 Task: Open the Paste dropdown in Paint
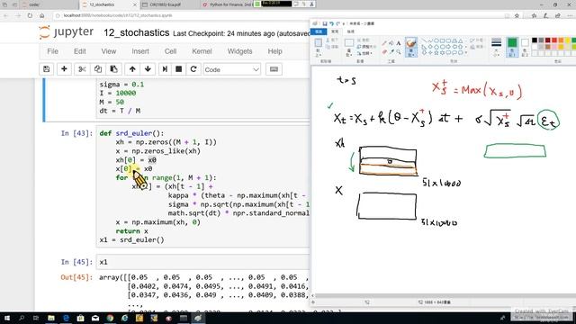318,54
